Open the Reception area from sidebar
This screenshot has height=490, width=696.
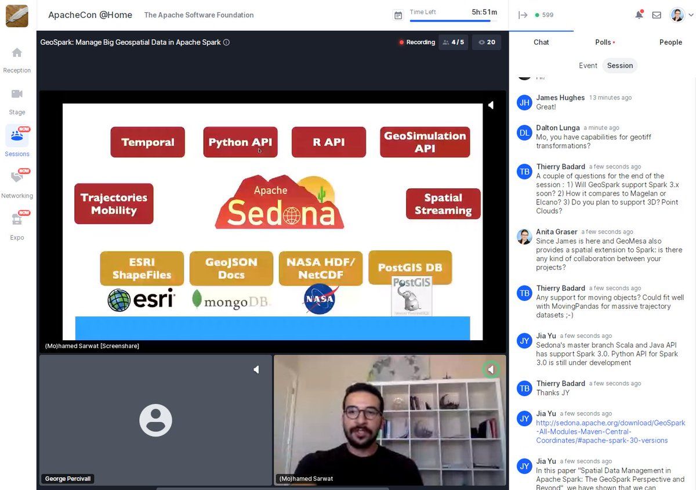click(x=17, y=60)
